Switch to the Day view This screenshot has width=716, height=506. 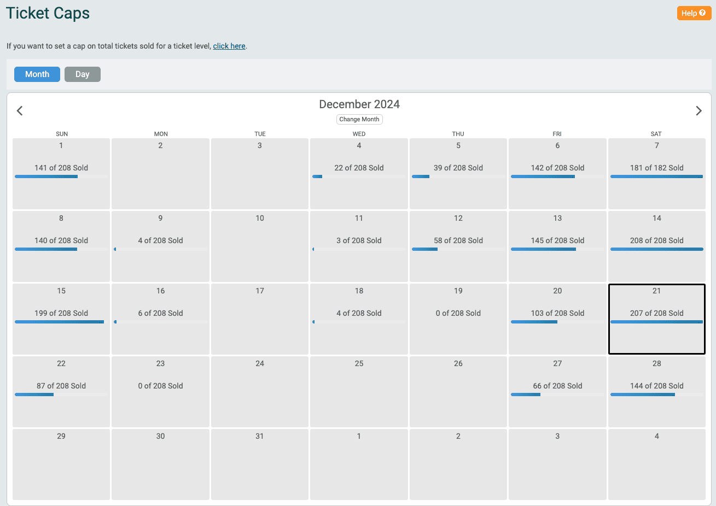tap(82, 74)
